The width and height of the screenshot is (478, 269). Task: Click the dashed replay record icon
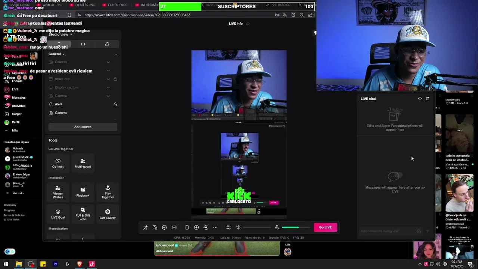(206, 228)
